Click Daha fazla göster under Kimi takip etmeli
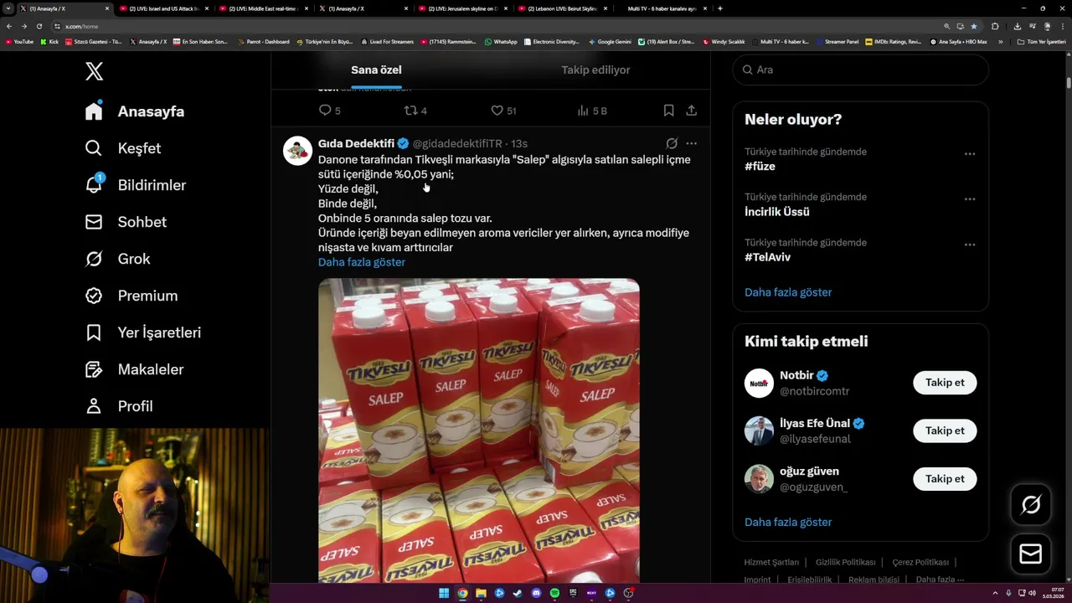1072x603 pixels. [788, 522]
